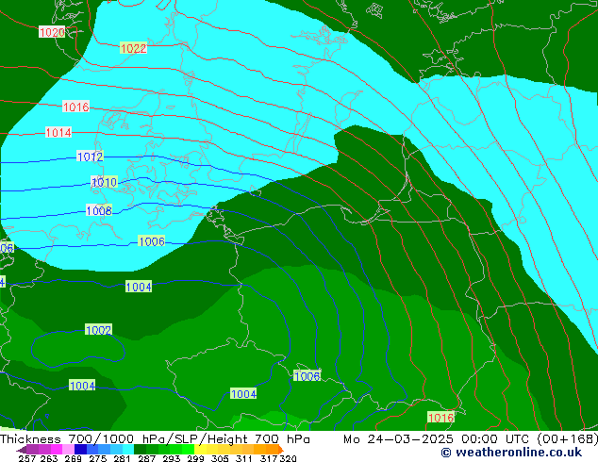This screenshot has width=598, height=462.
Task: Click the legend value 311
Action: tap(244, 458)
